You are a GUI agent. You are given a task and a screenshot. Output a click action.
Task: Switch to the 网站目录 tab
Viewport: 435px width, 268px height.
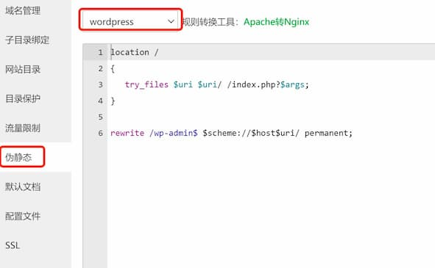[23, 69]
